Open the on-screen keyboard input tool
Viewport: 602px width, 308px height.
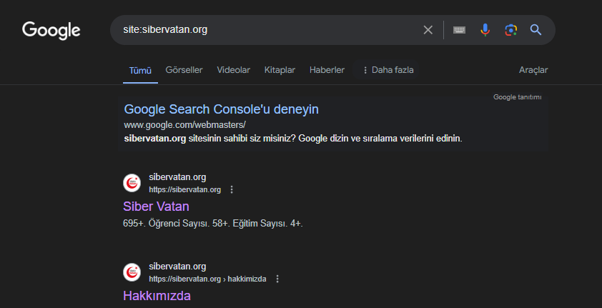tap(459, 30)
